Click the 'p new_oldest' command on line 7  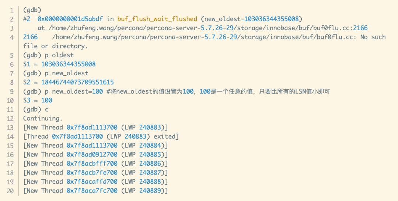(x=66, y=73)
